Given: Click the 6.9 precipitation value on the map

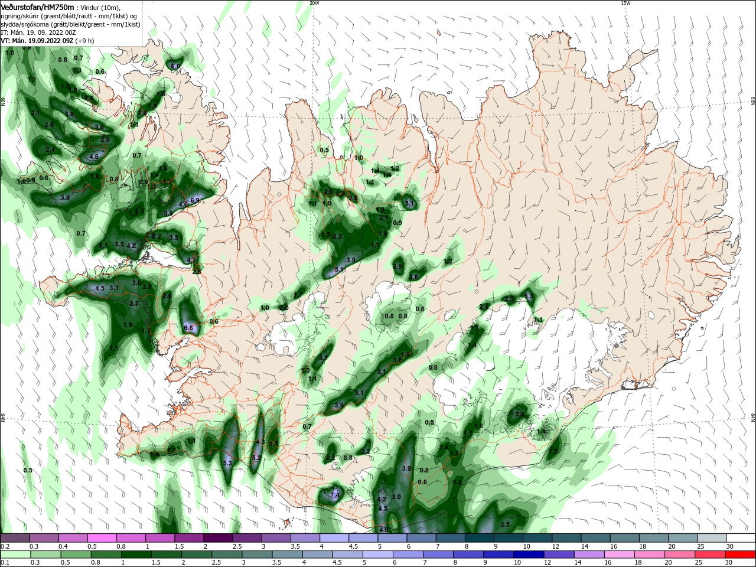Looking at the screenshot, I should [195, 201].
